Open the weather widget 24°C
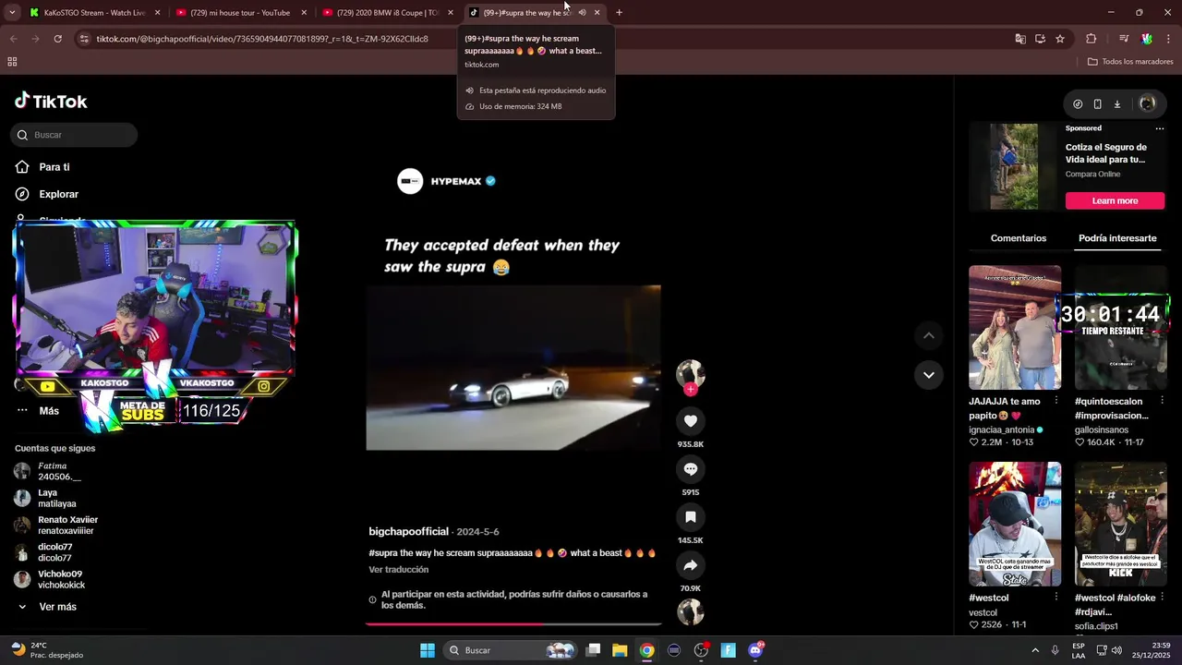Viewport: 1182px width, 665px height. coord(46,650)
